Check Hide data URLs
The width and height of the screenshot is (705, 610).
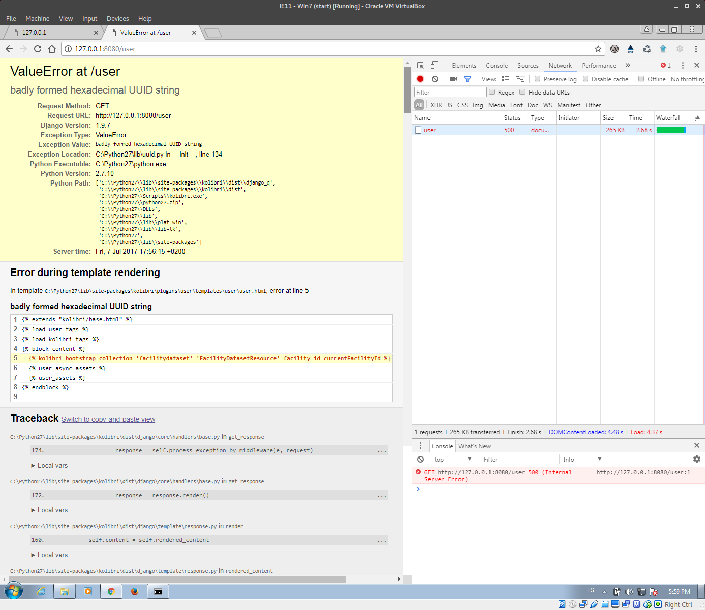523,92
